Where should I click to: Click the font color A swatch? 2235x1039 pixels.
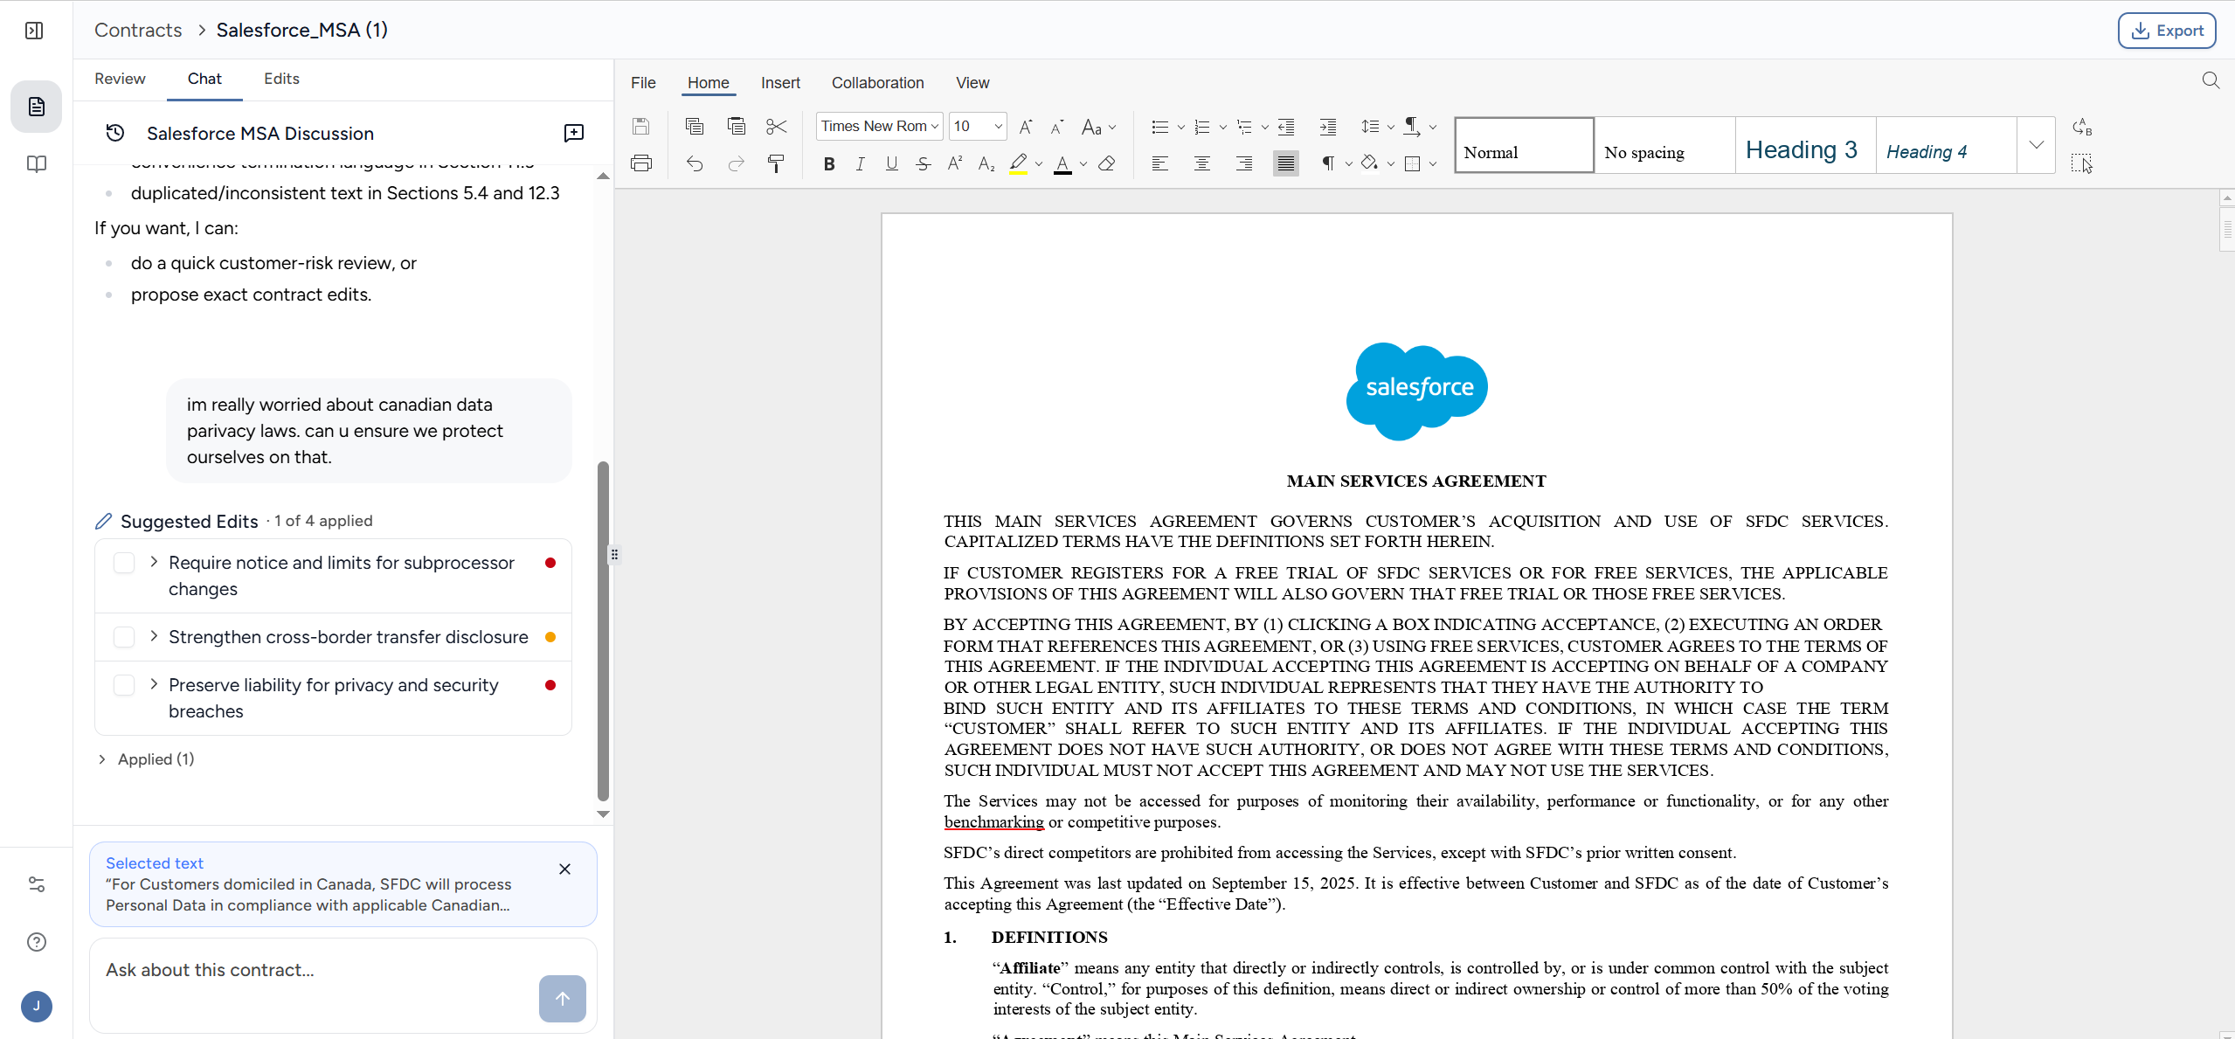(x=1062, y=163)
